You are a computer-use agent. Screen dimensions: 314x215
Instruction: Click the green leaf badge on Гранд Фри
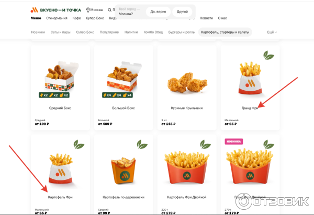pyautogui.click(x=268, y=56)
